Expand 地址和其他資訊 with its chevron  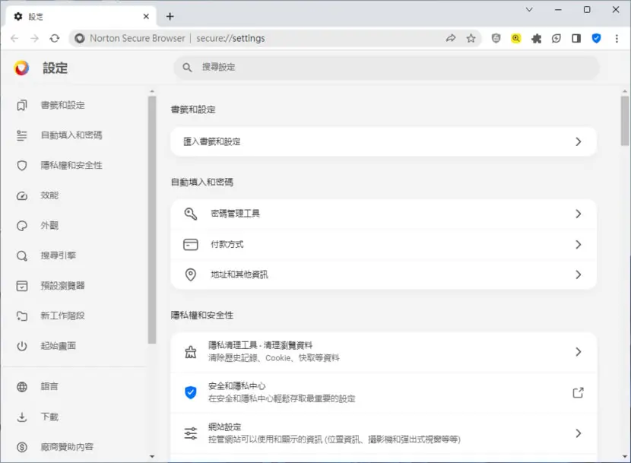tap(579, 274)
